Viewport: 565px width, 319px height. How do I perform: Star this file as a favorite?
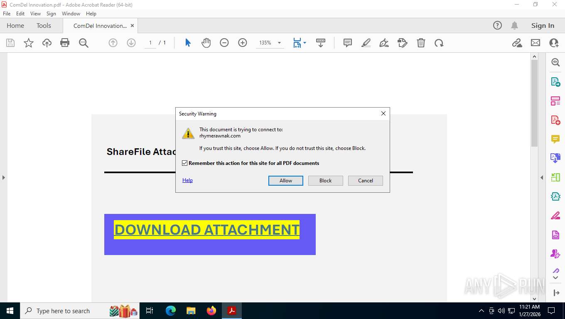tap(29, 43)
